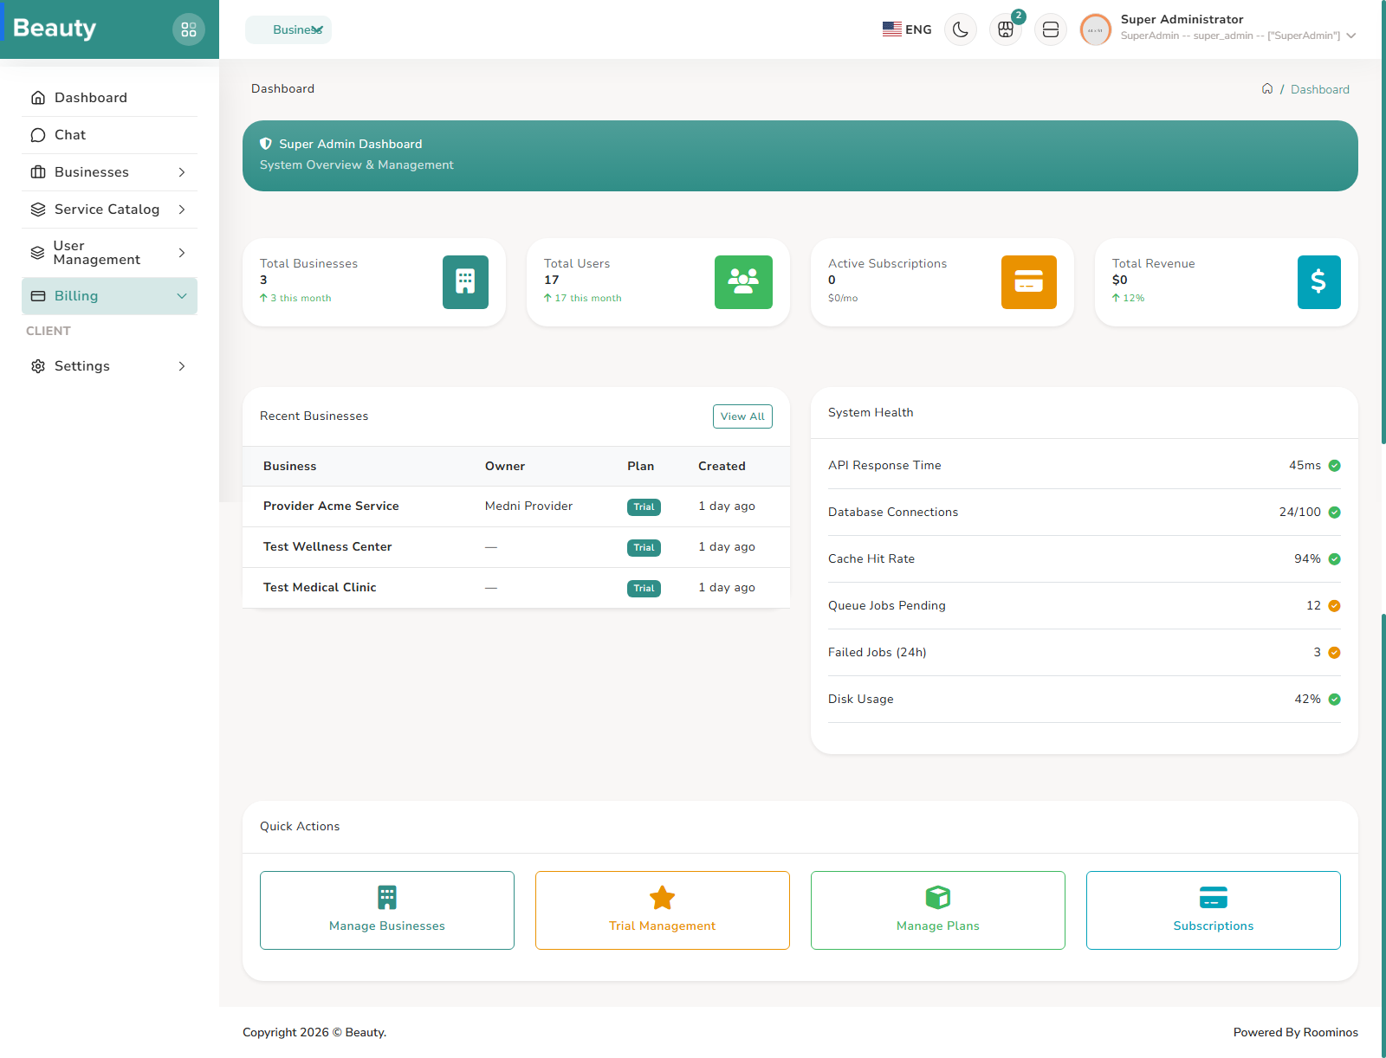The width and height of the screenshot is (1386, 1058).
Task: Click the Trial badge for Test Wellness Center
Action: coord(643,547)
